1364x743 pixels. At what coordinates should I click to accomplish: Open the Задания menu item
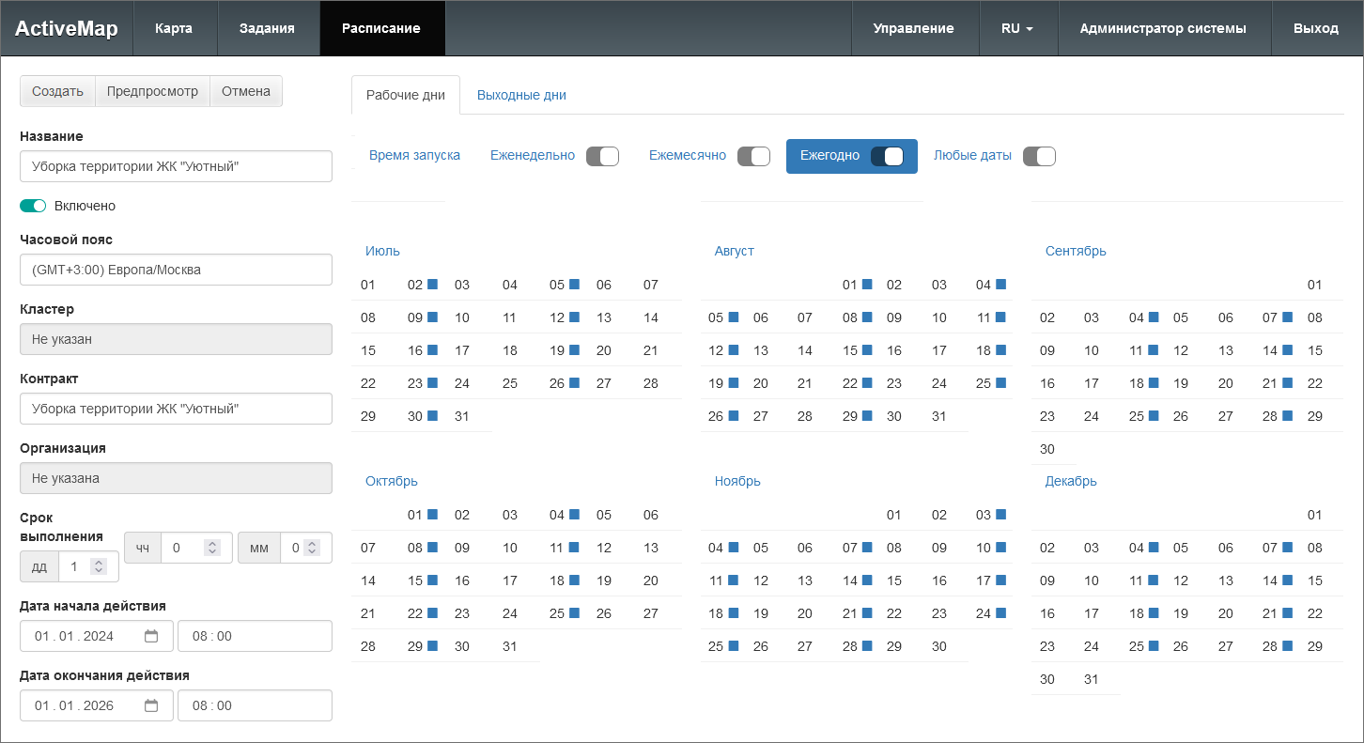coord(267,28)
